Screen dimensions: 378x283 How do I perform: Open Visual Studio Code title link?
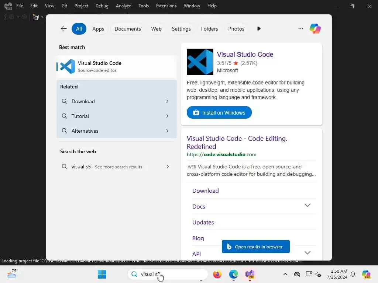tap(245, 55)
